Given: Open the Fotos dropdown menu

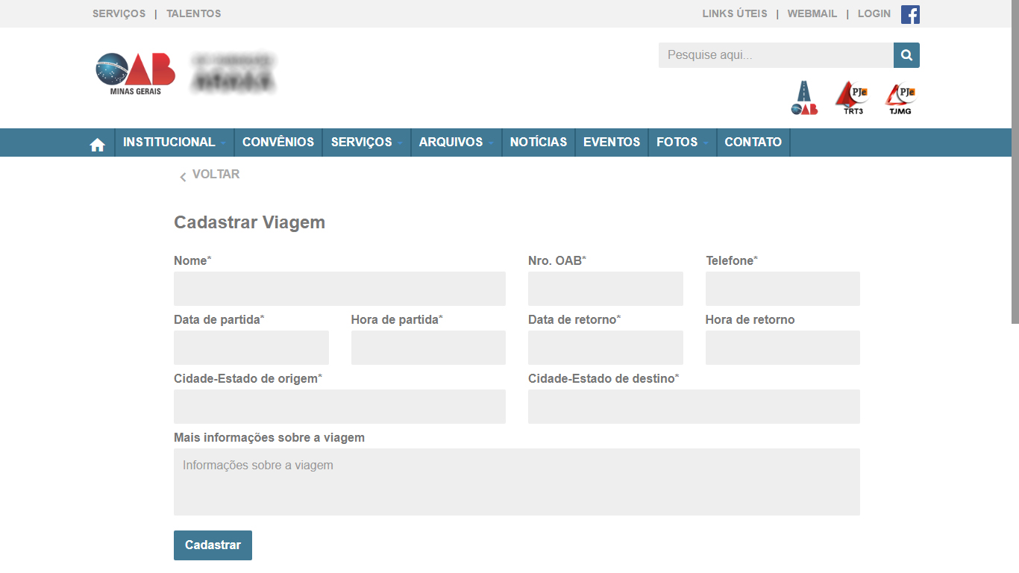Looking at the screenshot, I should [682, 143].
